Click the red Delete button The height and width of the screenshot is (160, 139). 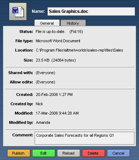click(93, 153)
